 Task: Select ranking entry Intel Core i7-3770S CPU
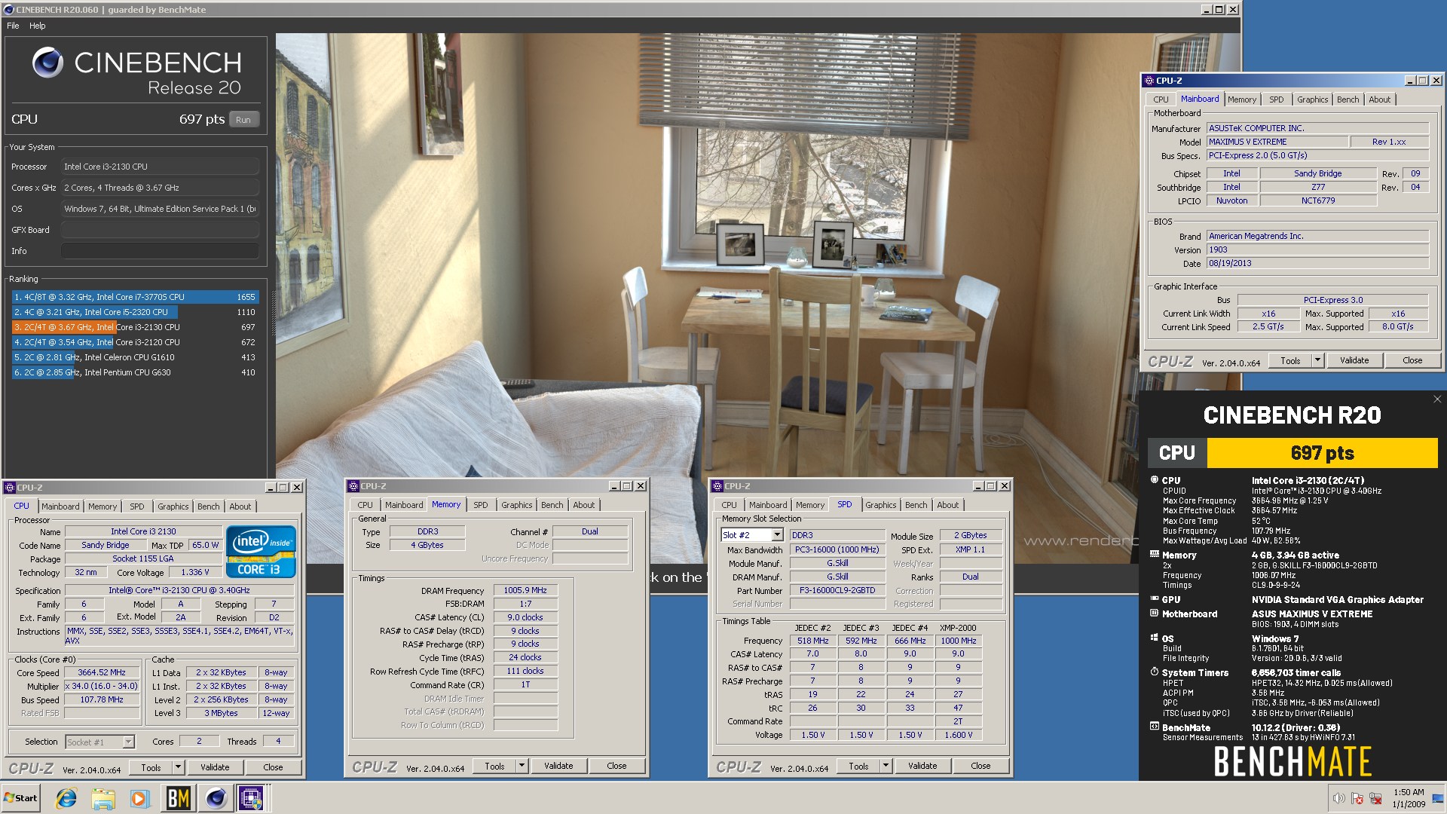(135, 297)
